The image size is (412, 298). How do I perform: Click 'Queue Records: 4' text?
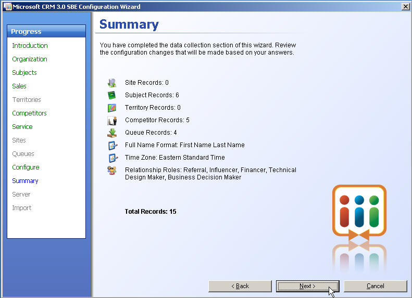click(151, 133)
